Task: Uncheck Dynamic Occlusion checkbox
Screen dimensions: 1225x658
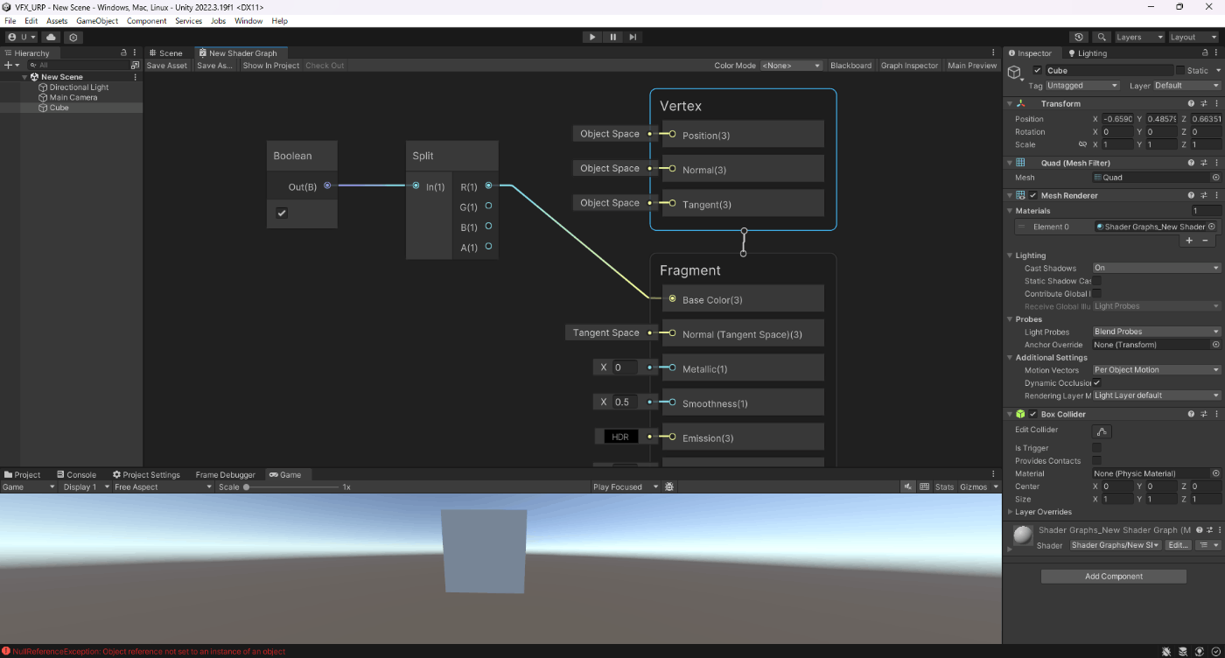Action: click(1097, 382)
